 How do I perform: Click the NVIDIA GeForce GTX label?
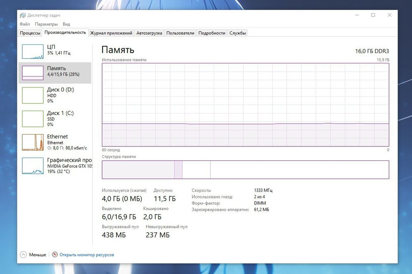[70, 166]
